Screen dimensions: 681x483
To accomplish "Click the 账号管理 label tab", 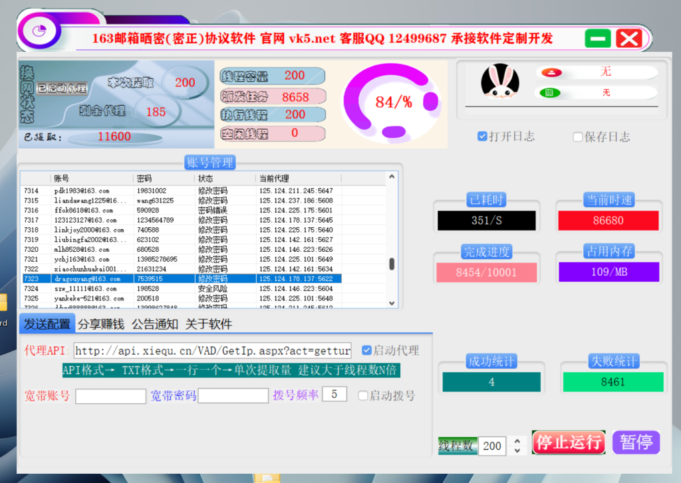I will coord(210,163).
